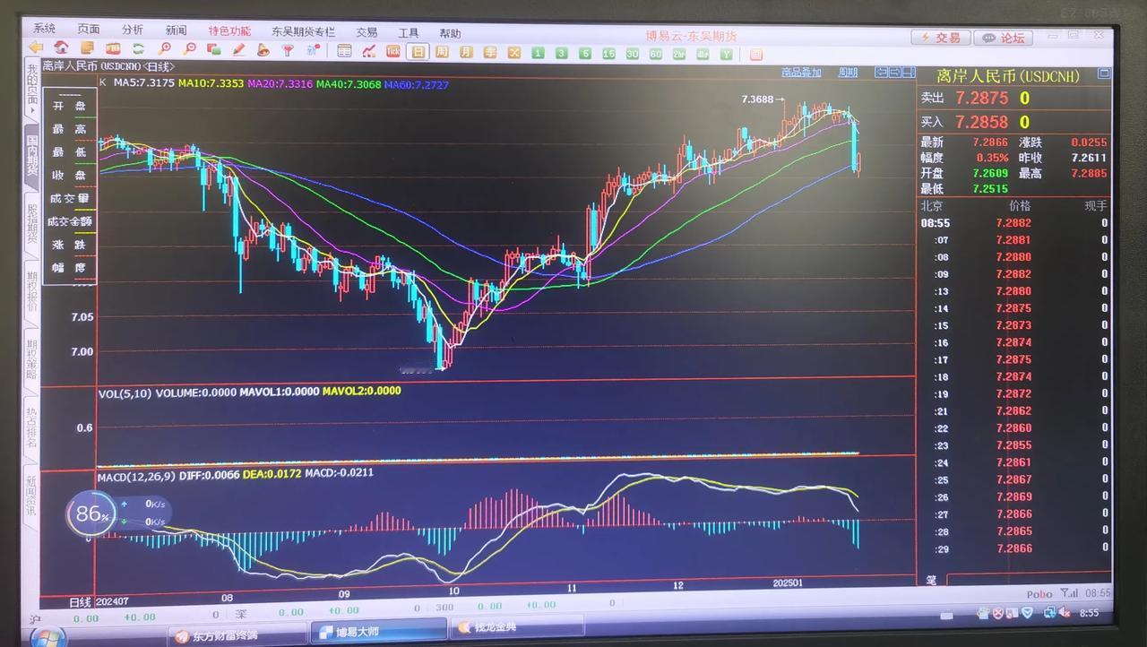Open the Tick chart icon
Image resolution: width=1147 pixels, height=647 pixels.
[392, 51]
